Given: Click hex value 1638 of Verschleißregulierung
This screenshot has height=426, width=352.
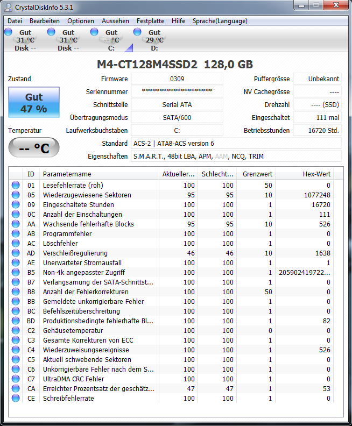Looking at the screenshot, I should point(322,253).
